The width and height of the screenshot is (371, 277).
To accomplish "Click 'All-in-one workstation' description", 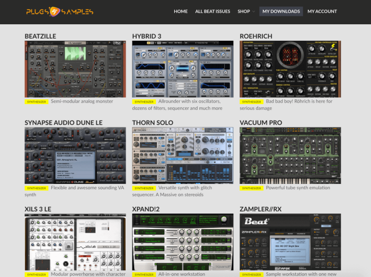I will point(182,274).
